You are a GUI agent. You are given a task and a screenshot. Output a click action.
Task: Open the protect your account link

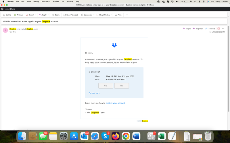click(x=116, y=103)
